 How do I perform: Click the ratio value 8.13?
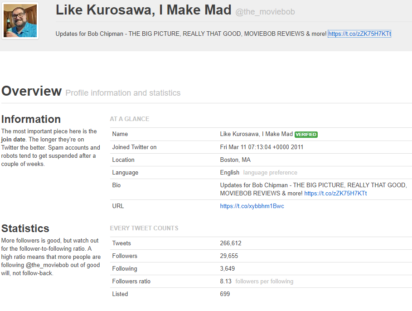coord(226,282)
